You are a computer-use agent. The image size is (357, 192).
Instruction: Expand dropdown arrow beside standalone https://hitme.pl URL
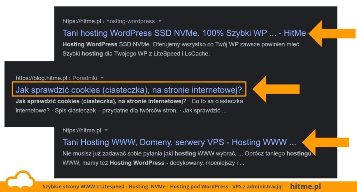click(106, 130)
